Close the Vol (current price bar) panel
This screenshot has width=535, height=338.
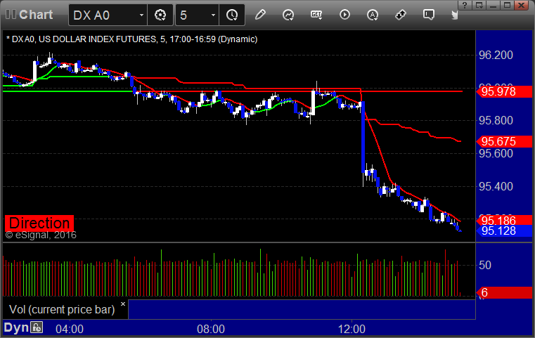123,304
